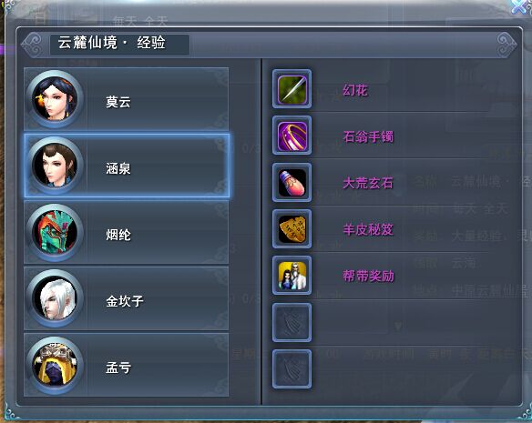This screenshot has height=423, width=532.
Task: Close the dungeon reward panel
Action: point(521,6)
